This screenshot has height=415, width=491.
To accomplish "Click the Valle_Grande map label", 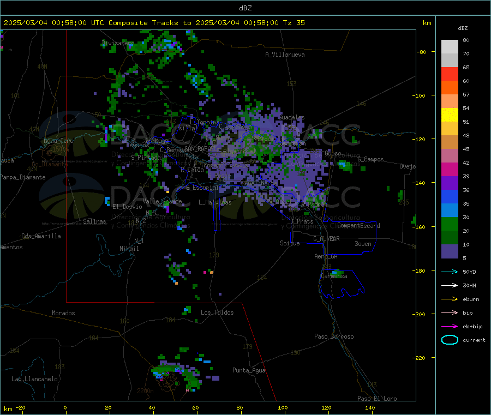I will point(162,201).
